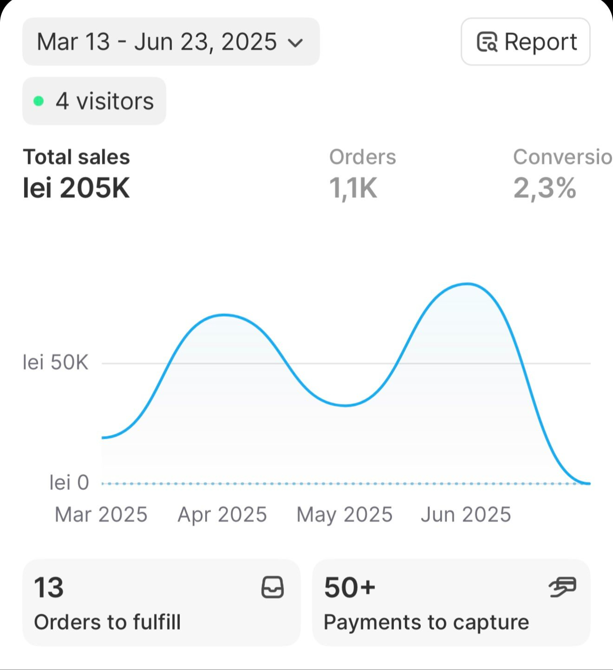The image size is (613, 670).
Task: Open the Payments to capture card
Action: tap(451, 602)
